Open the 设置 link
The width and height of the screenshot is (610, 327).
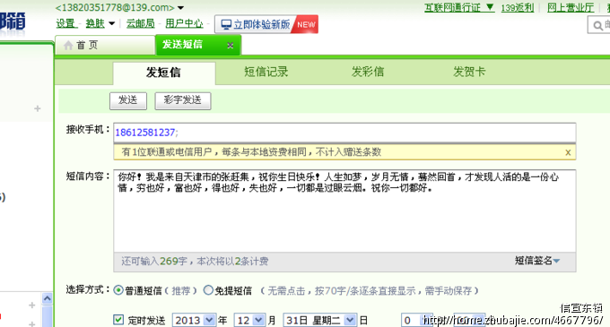click(x=65, y=23)
